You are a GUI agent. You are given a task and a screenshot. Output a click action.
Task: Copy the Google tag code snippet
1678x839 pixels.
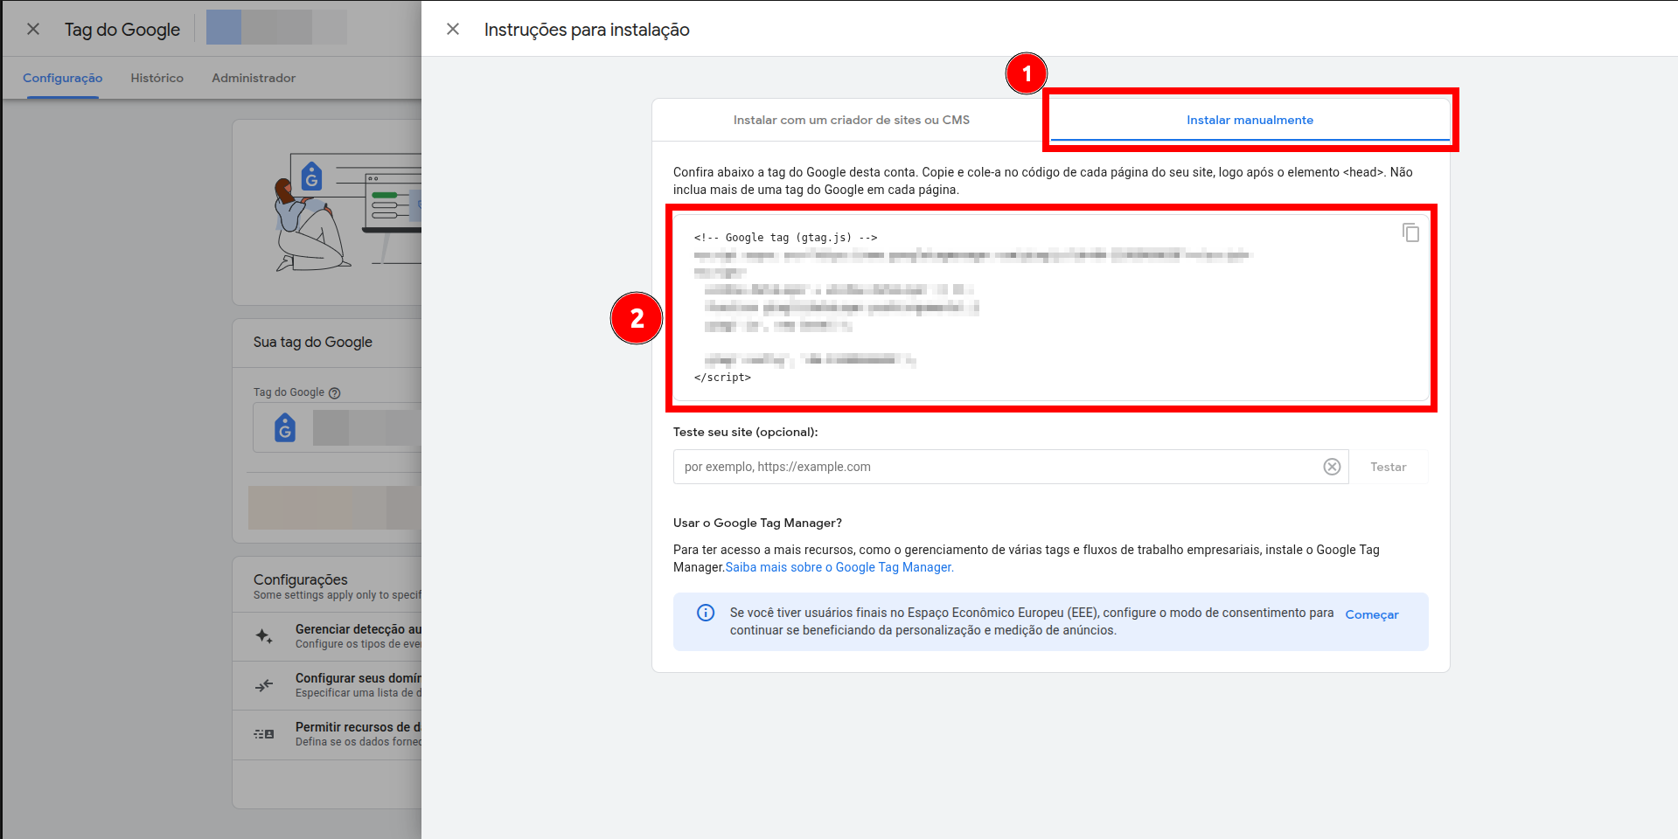pyautogui.click(x=1410, y=232)
